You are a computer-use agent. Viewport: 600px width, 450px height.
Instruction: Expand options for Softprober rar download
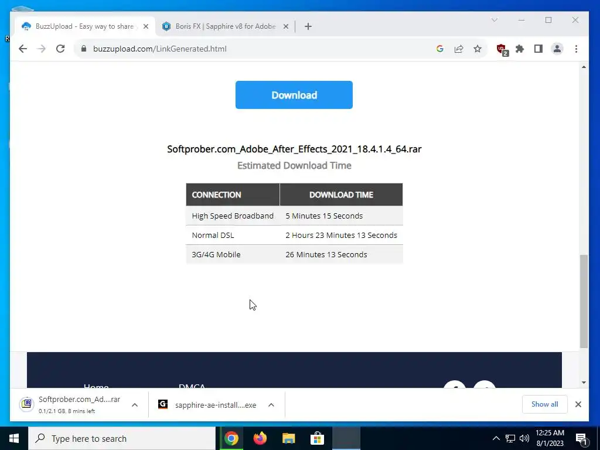coord(135,405)
